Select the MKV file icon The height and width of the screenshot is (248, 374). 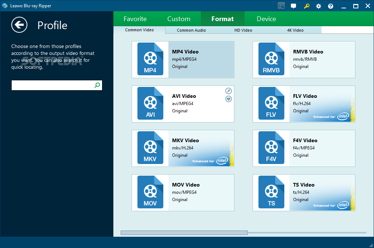pos(150,148)
